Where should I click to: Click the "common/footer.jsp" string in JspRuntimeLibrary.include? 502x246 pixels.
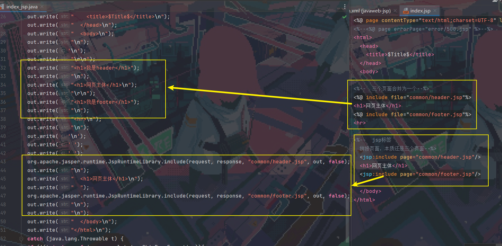point(277,196)
